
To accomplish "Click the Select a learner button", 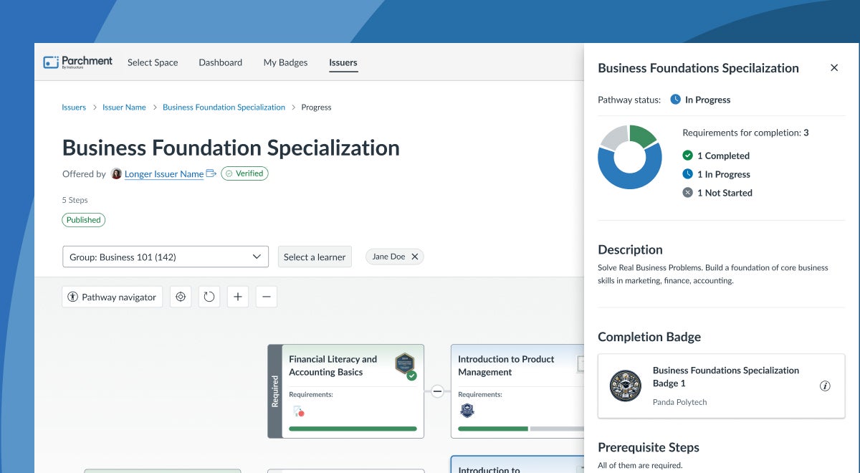I will pos(315,257).
